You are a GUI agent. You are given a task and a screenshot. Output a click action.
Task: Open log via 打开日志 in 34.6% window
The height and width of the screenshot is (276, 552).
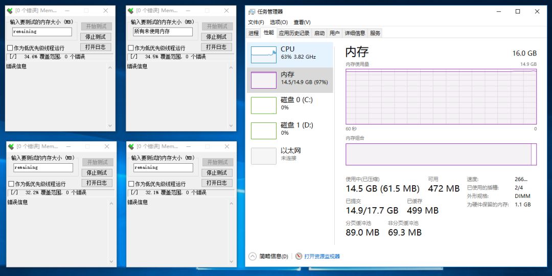tap(96, 47)
